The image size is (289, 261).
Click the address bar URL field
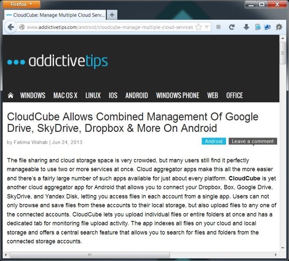click(110, 27)
